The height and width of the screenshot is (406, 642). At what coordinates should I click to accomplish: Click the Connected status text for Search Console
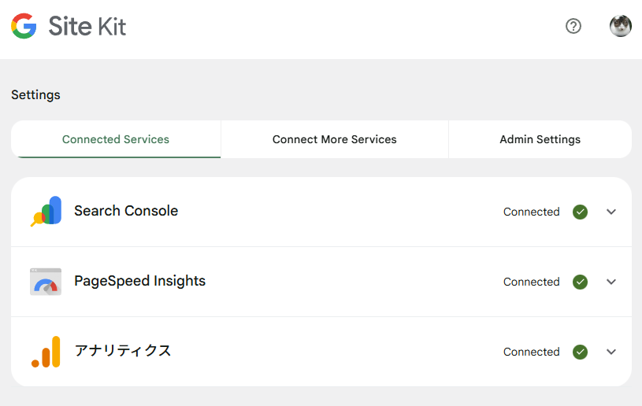[x=531, y=212]
